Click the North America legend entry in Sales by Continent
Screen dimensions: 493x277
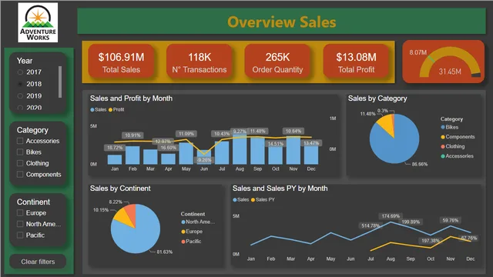point(198,222)
